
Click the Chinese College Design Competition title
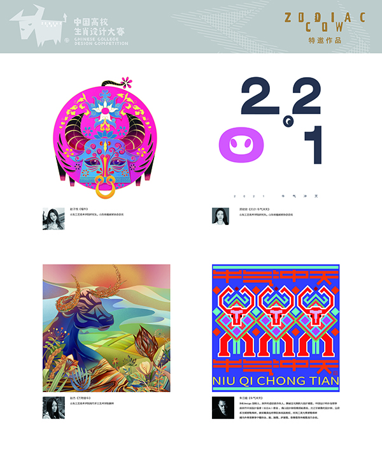click(x=101, y=31)
